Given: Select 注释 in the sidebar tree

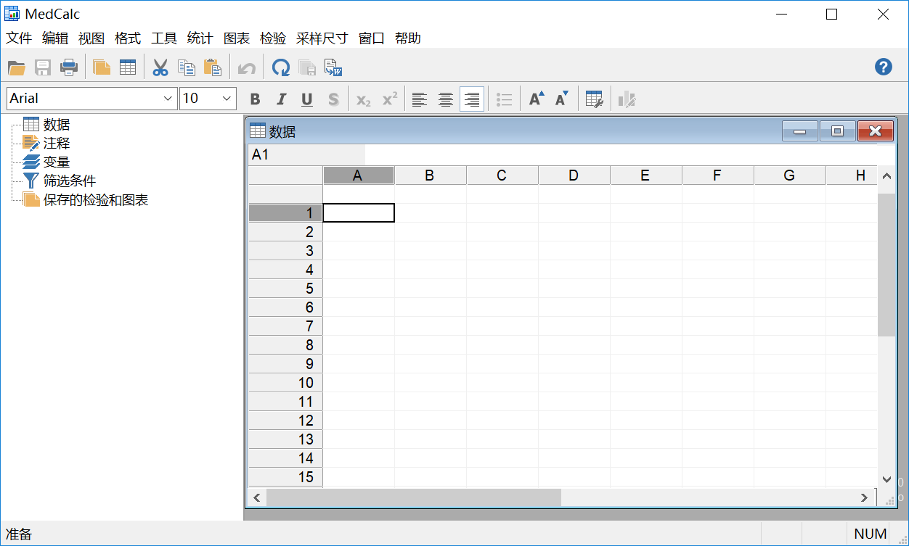Looking at the screenshot, I should pos(57,144).
